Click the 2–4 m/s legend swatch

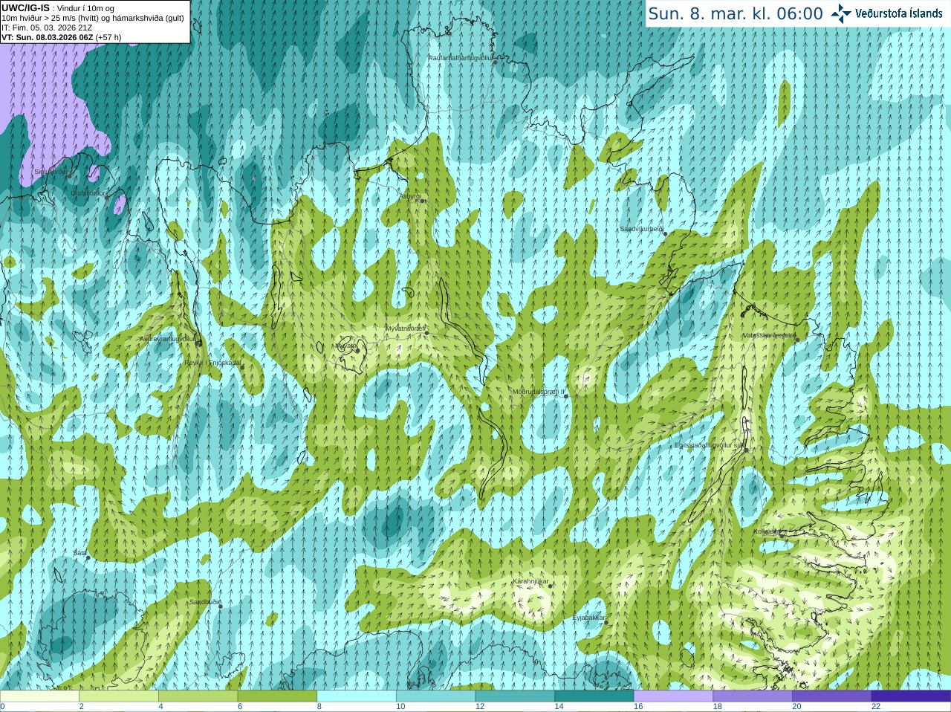[119, 696]
